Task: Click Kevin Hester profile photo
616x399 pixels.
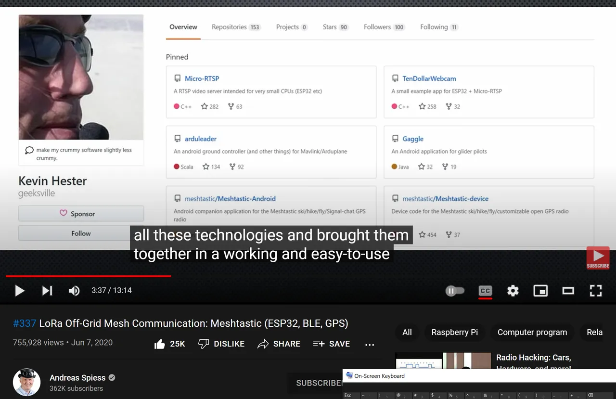Action: tap(81, 77)
